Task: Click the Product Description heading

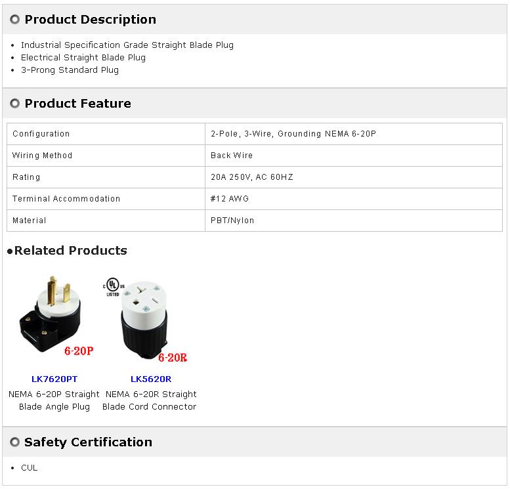Action: point(91,20)
